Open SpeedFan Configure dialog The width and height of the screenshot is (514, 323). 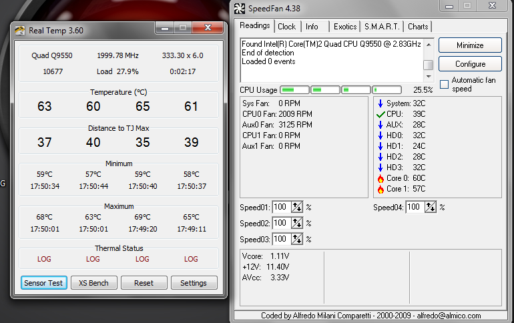(470, 64)
